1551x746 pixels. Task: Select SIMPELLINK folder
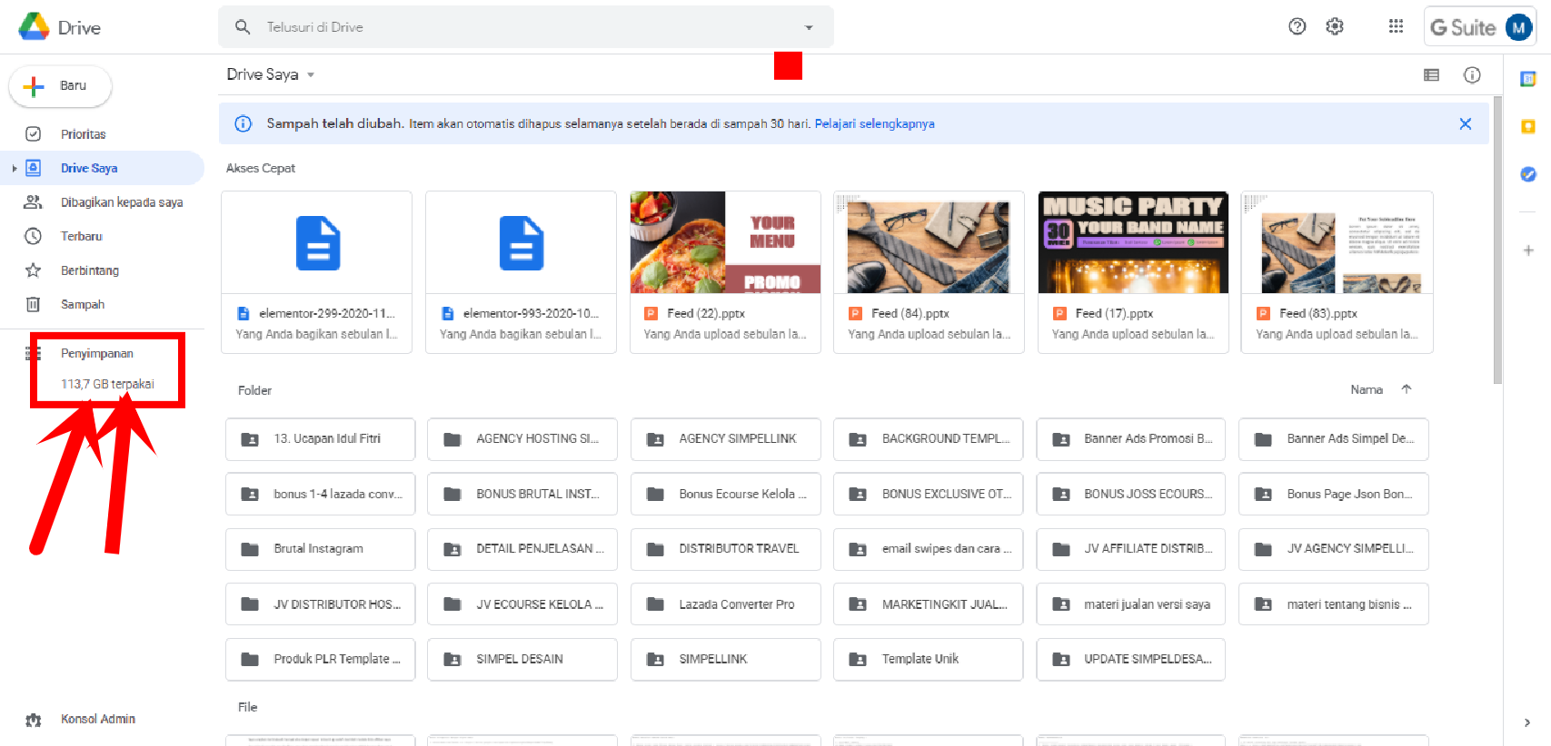point(726,660)
